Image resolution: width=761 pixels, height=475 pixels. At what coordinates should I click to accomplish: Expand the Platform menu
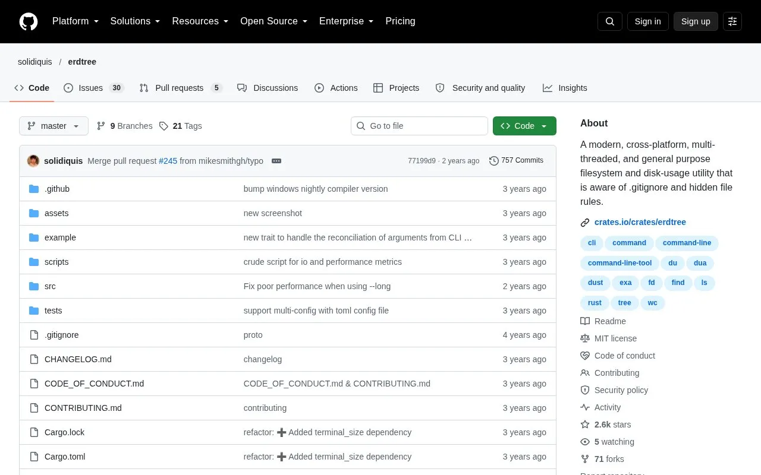(x=76, y=21)
